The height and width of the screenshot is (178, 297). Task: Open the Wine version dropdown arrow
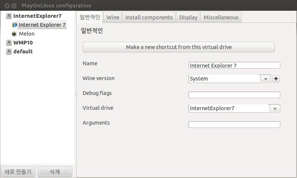(x=266, y=79)
